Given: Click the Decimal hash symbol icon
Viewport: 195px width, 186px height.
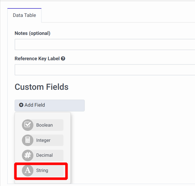Looking at the screenshot, I should 27,155.
